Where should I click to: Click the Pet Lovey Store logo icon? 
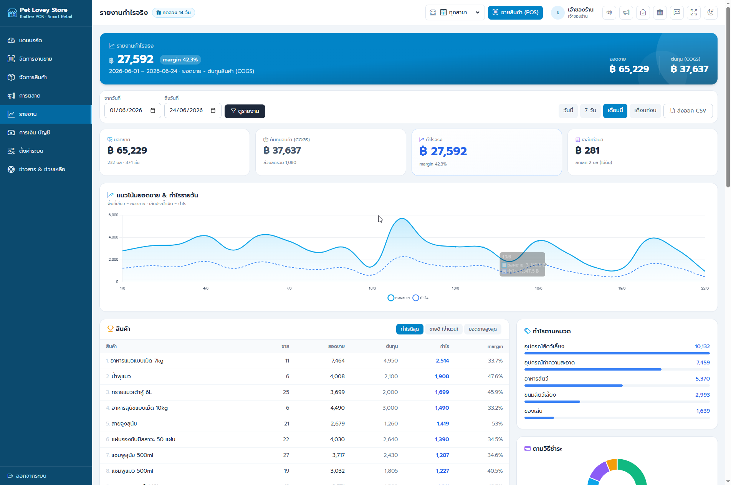click(12, 13)
